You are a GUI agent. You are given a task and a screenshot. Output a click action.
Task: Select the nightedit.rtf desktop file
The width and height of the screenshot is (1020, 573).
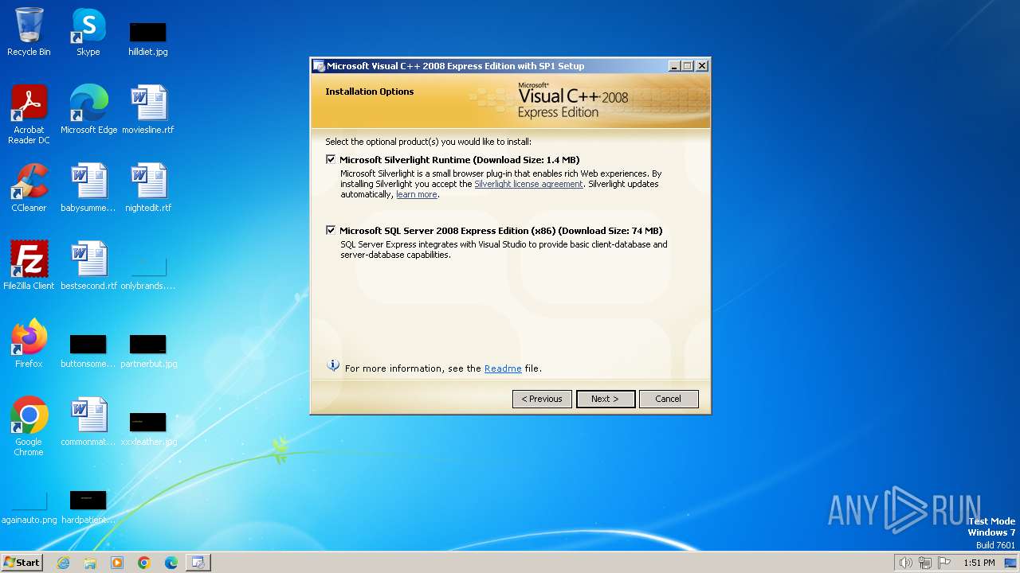[148, 188]
